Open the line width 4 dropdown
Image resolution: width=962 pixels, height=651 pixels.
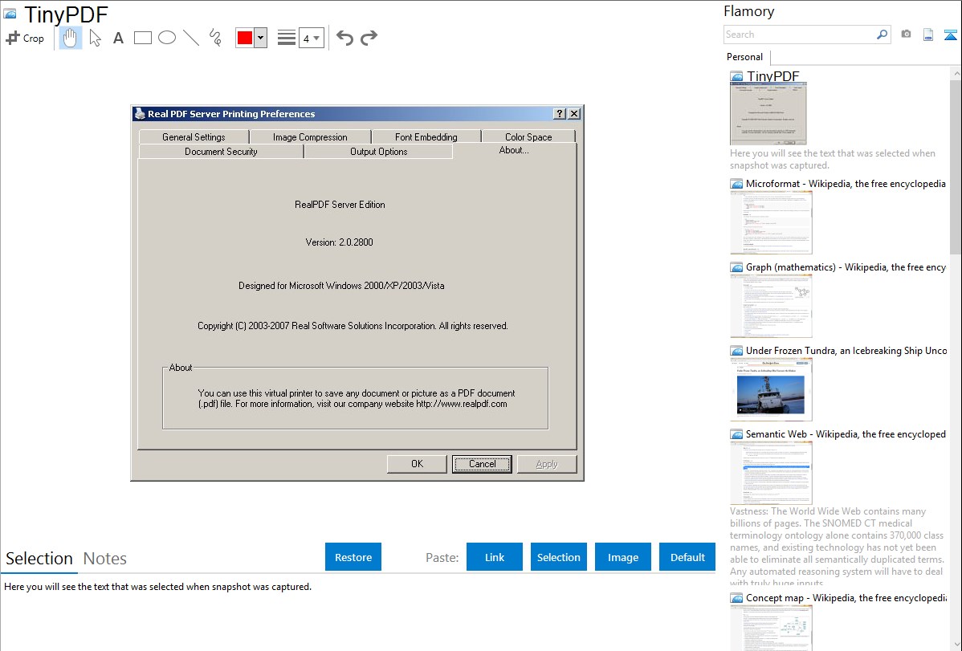(311, 38)
